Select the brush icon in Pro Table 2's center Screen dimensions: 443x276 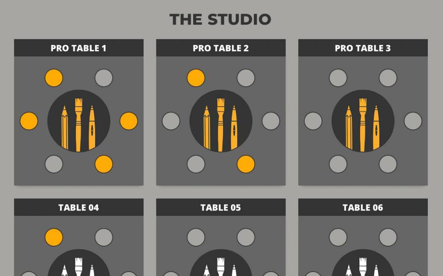coord(221,125)
